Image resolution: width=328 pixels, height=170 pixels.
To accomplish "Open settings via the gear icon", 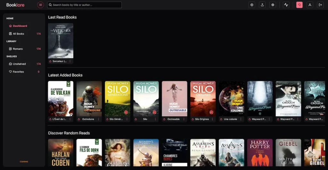I will tap(273, 5).
